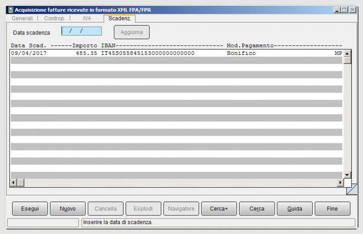
Task: Click the amount 485.35 in the list
Action: 86,53
